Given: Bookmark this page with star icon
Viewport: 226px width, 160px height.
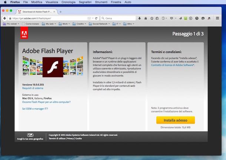Looking at the screenshot, I should [152, 18].
